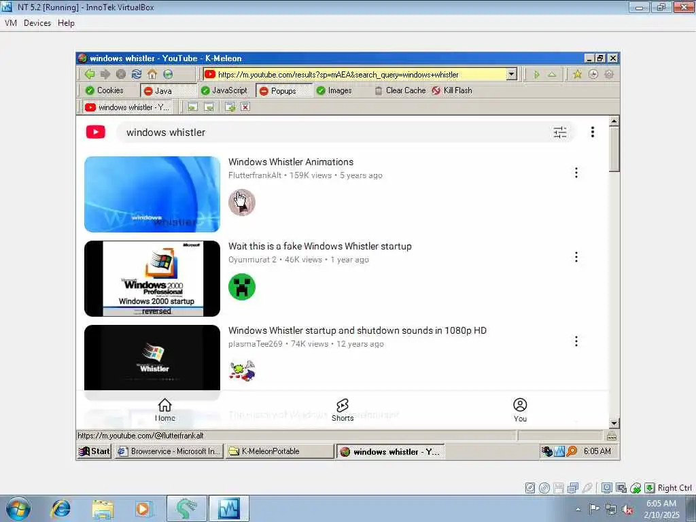Click the Up triangle toolbar icon
This screenshot has width=696, height=522.
552,75
